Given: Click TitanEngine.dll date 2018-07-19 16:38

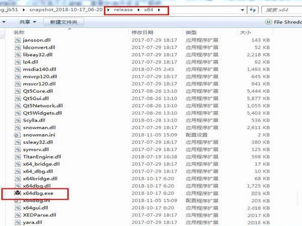Looking at the screenshot, I should coord(155,157).
